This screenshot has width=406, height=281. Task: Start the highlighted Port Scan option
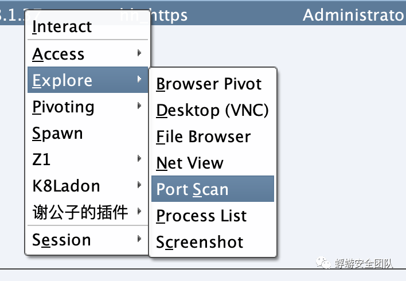click(x=192, y=189)
